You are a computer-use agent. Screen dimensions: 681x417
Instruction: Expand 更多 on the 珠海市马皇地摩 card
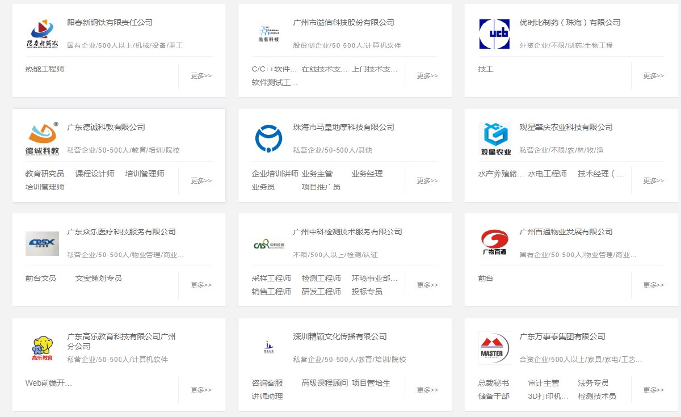tap(425, 180)
